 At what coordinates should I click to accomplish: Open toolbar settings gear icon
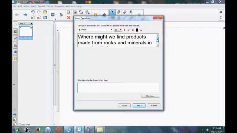[x=221, y=12]
